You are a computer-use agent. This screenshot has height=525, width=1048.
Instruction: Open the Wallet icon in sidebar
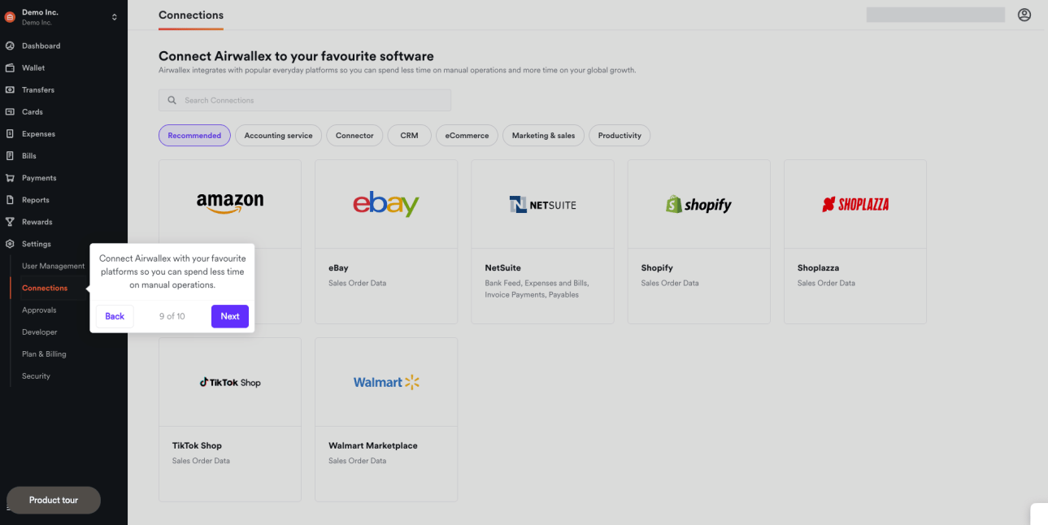click(x=10, y=67)
